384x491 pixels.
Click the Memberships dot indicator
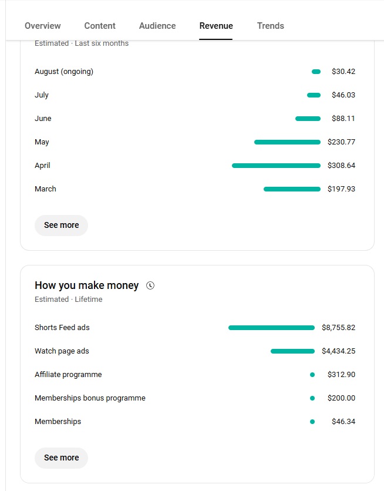(x=312, y=422)
